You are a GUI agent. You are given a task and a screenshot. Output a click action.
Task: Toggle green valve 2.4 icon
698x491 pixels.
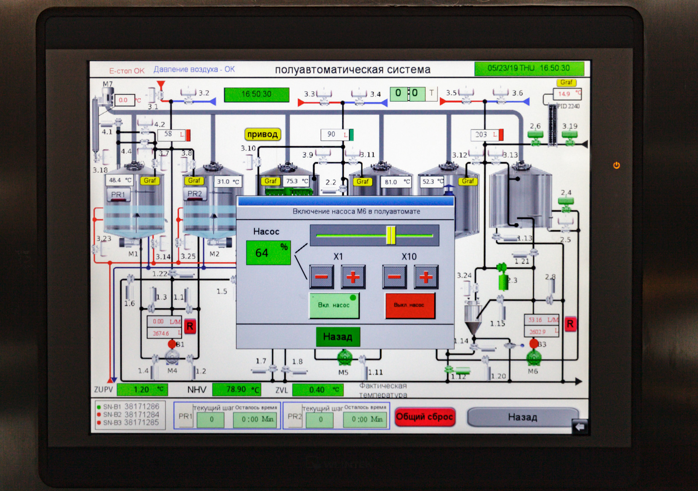tap(566, 204)
